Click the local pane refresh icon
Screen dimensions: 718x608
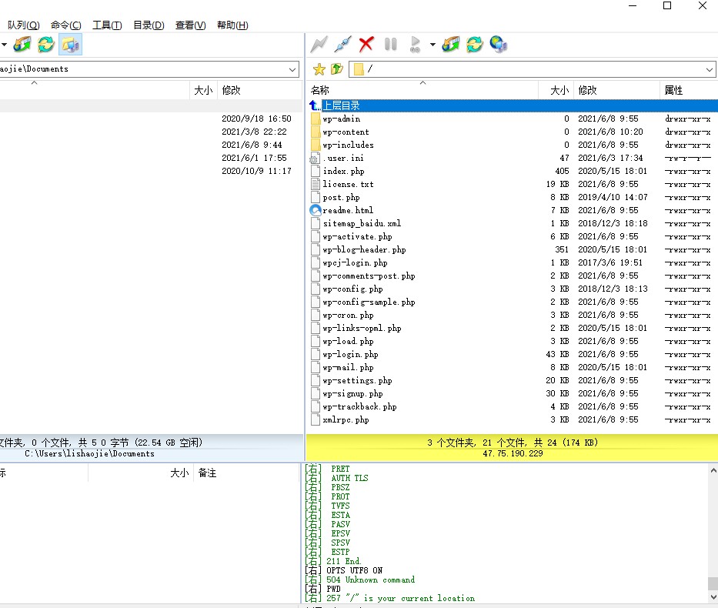pos(46,45)
